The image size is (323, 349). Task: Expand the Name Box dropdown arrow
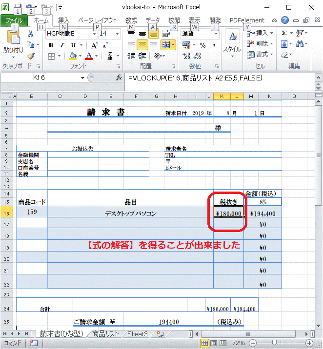click(82, 78)
